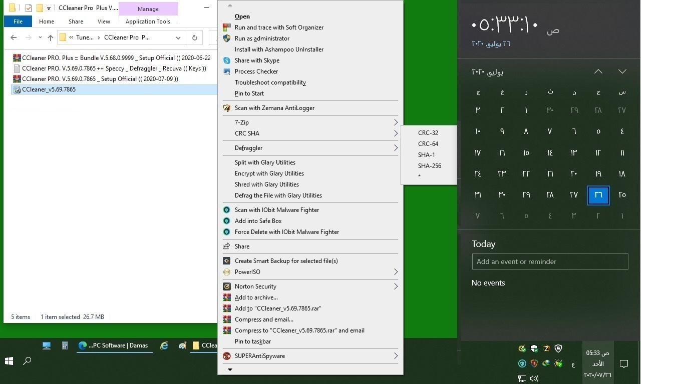Open the Windows Start menu
This screenshot has height=384, width=684.
[9, 361]
